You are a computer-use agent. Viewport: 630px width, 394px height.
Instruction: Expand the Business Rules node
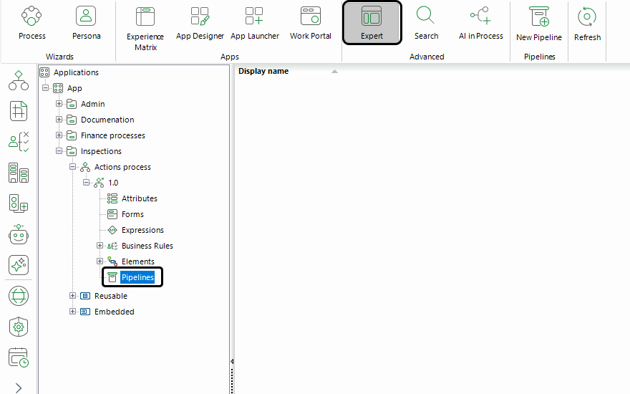(x=100, y=245)
